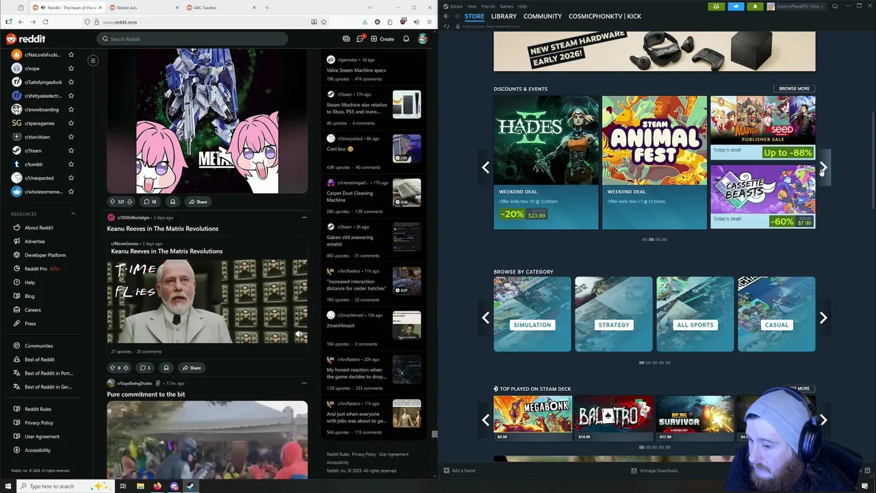876x493 pixels.
Task: Open the Hades II weekend deal card
Action: click(546, 162)
